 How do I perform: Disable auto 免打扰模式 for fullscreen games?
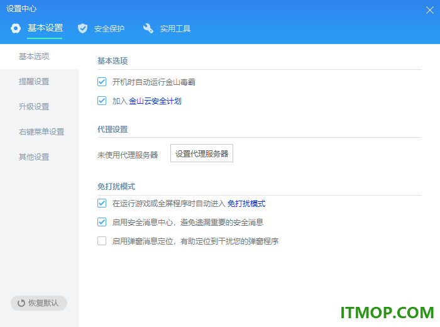point(102,203)
